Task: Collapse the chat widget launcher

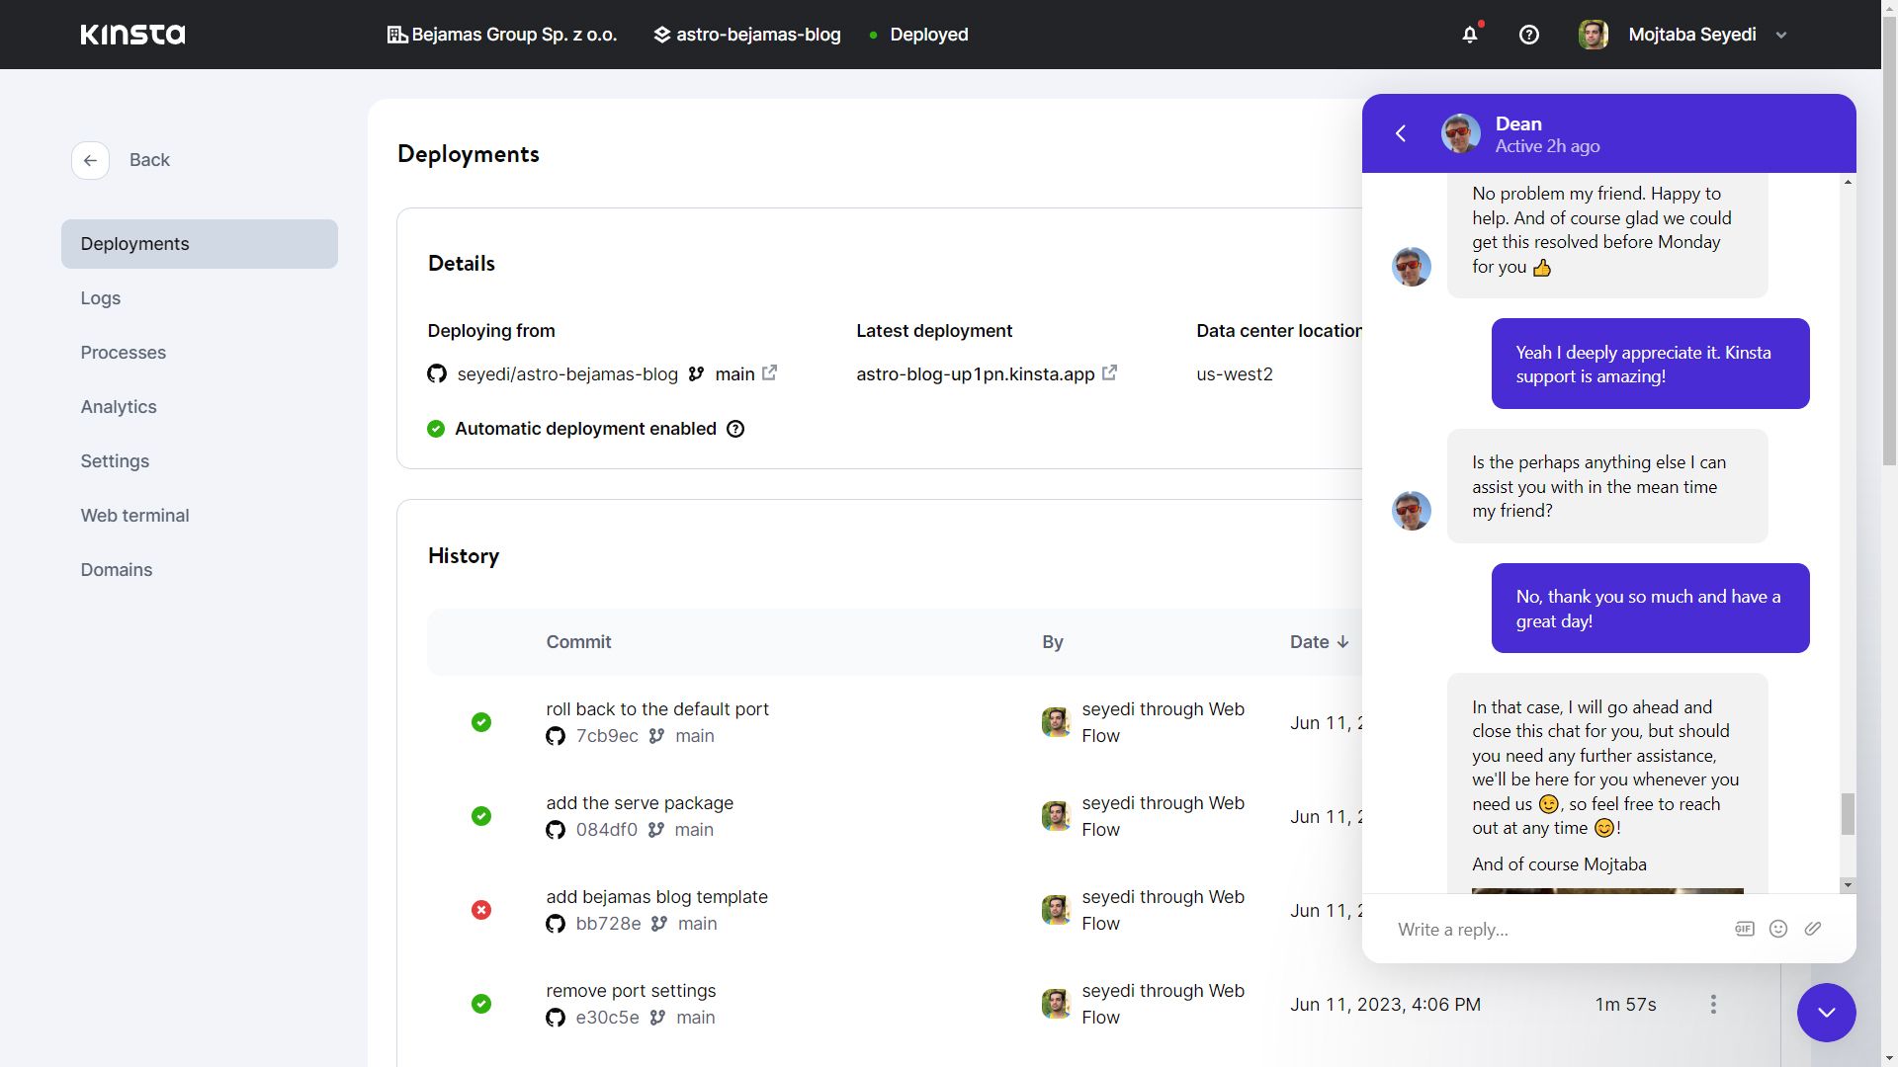Action: [1826, 1013]
